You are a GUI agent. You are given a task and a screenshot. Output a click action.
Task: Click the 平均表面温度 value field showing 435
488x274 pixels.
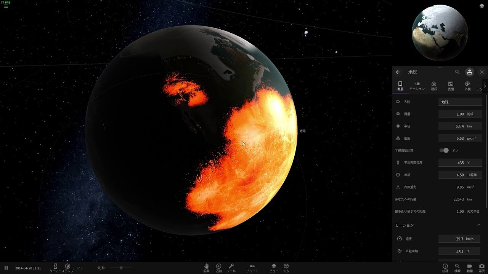click(460, 162)
